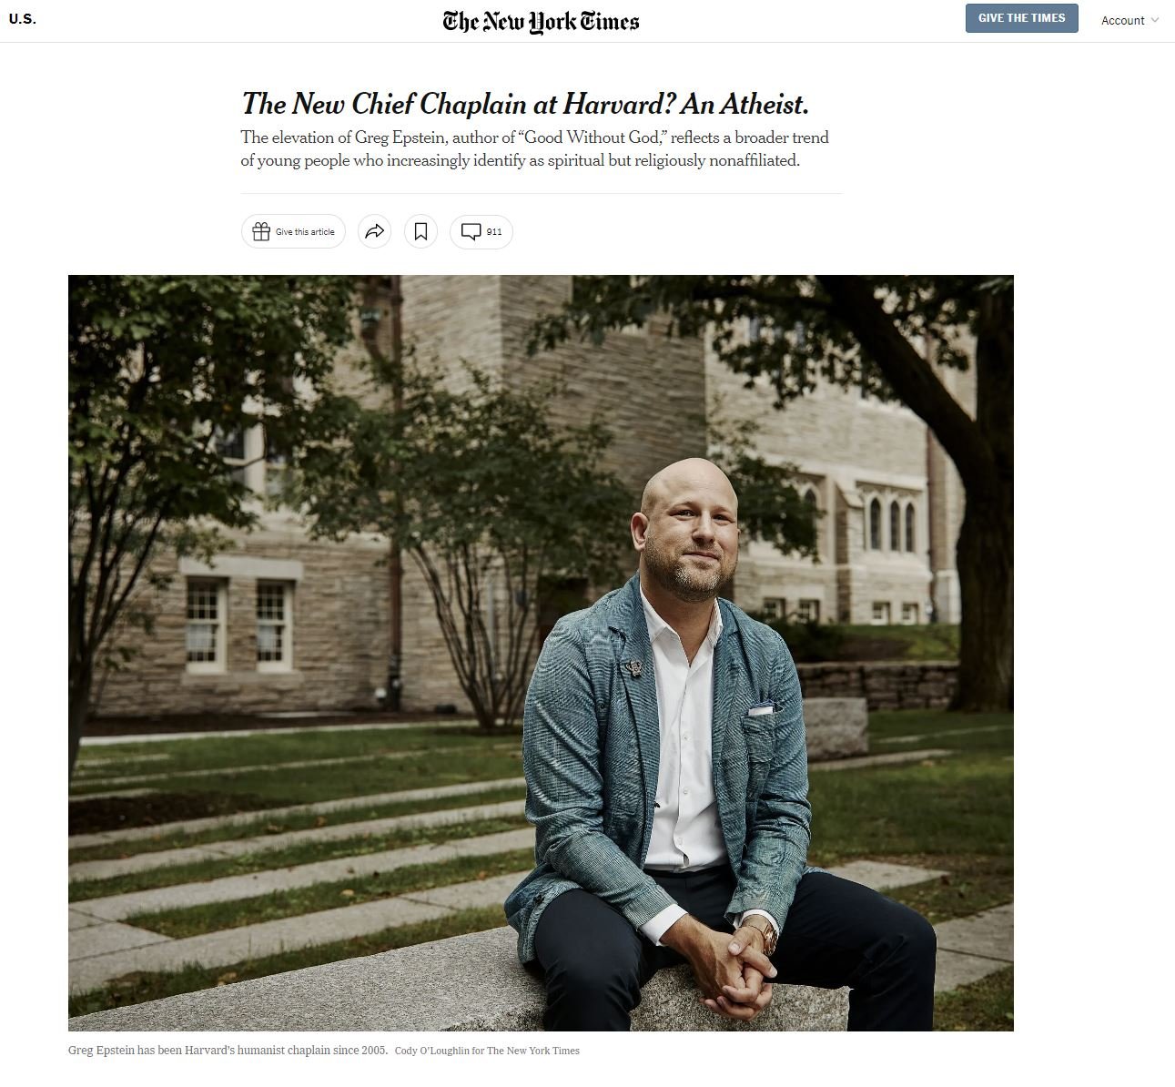The image size is (1175, 1087).
Task: Expand the Account menu
Action: [x=1129, y=20]
